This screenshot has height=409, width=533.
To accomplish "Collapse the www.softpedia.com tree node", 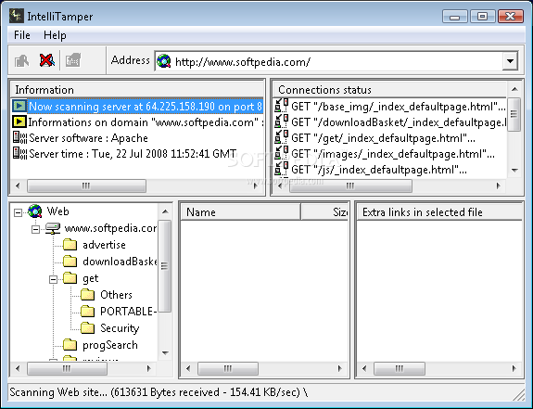I will point(35,229).
